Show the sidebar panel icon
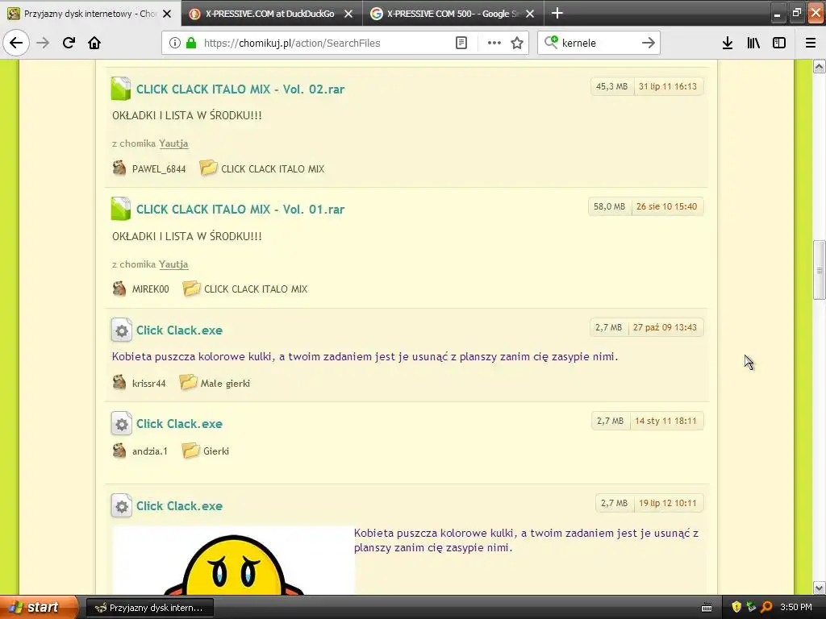Image resolution: width=826 pixels, height=619 pixels. [779, 43]
